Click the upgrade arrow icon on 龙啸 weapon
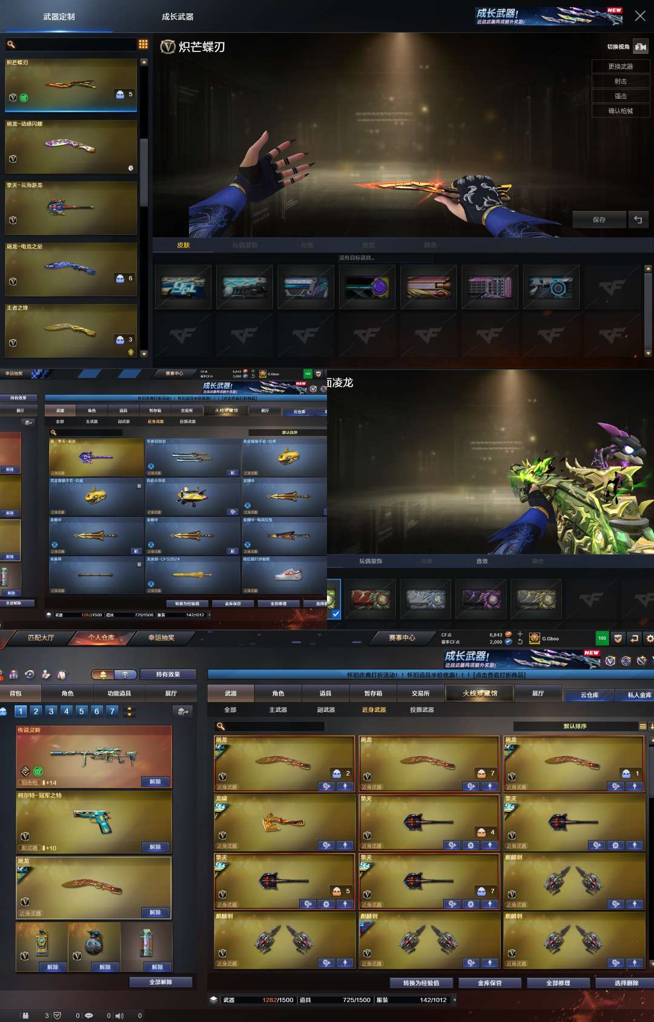Viewport: 654px width, 1022px height. [x=345, y=845]
